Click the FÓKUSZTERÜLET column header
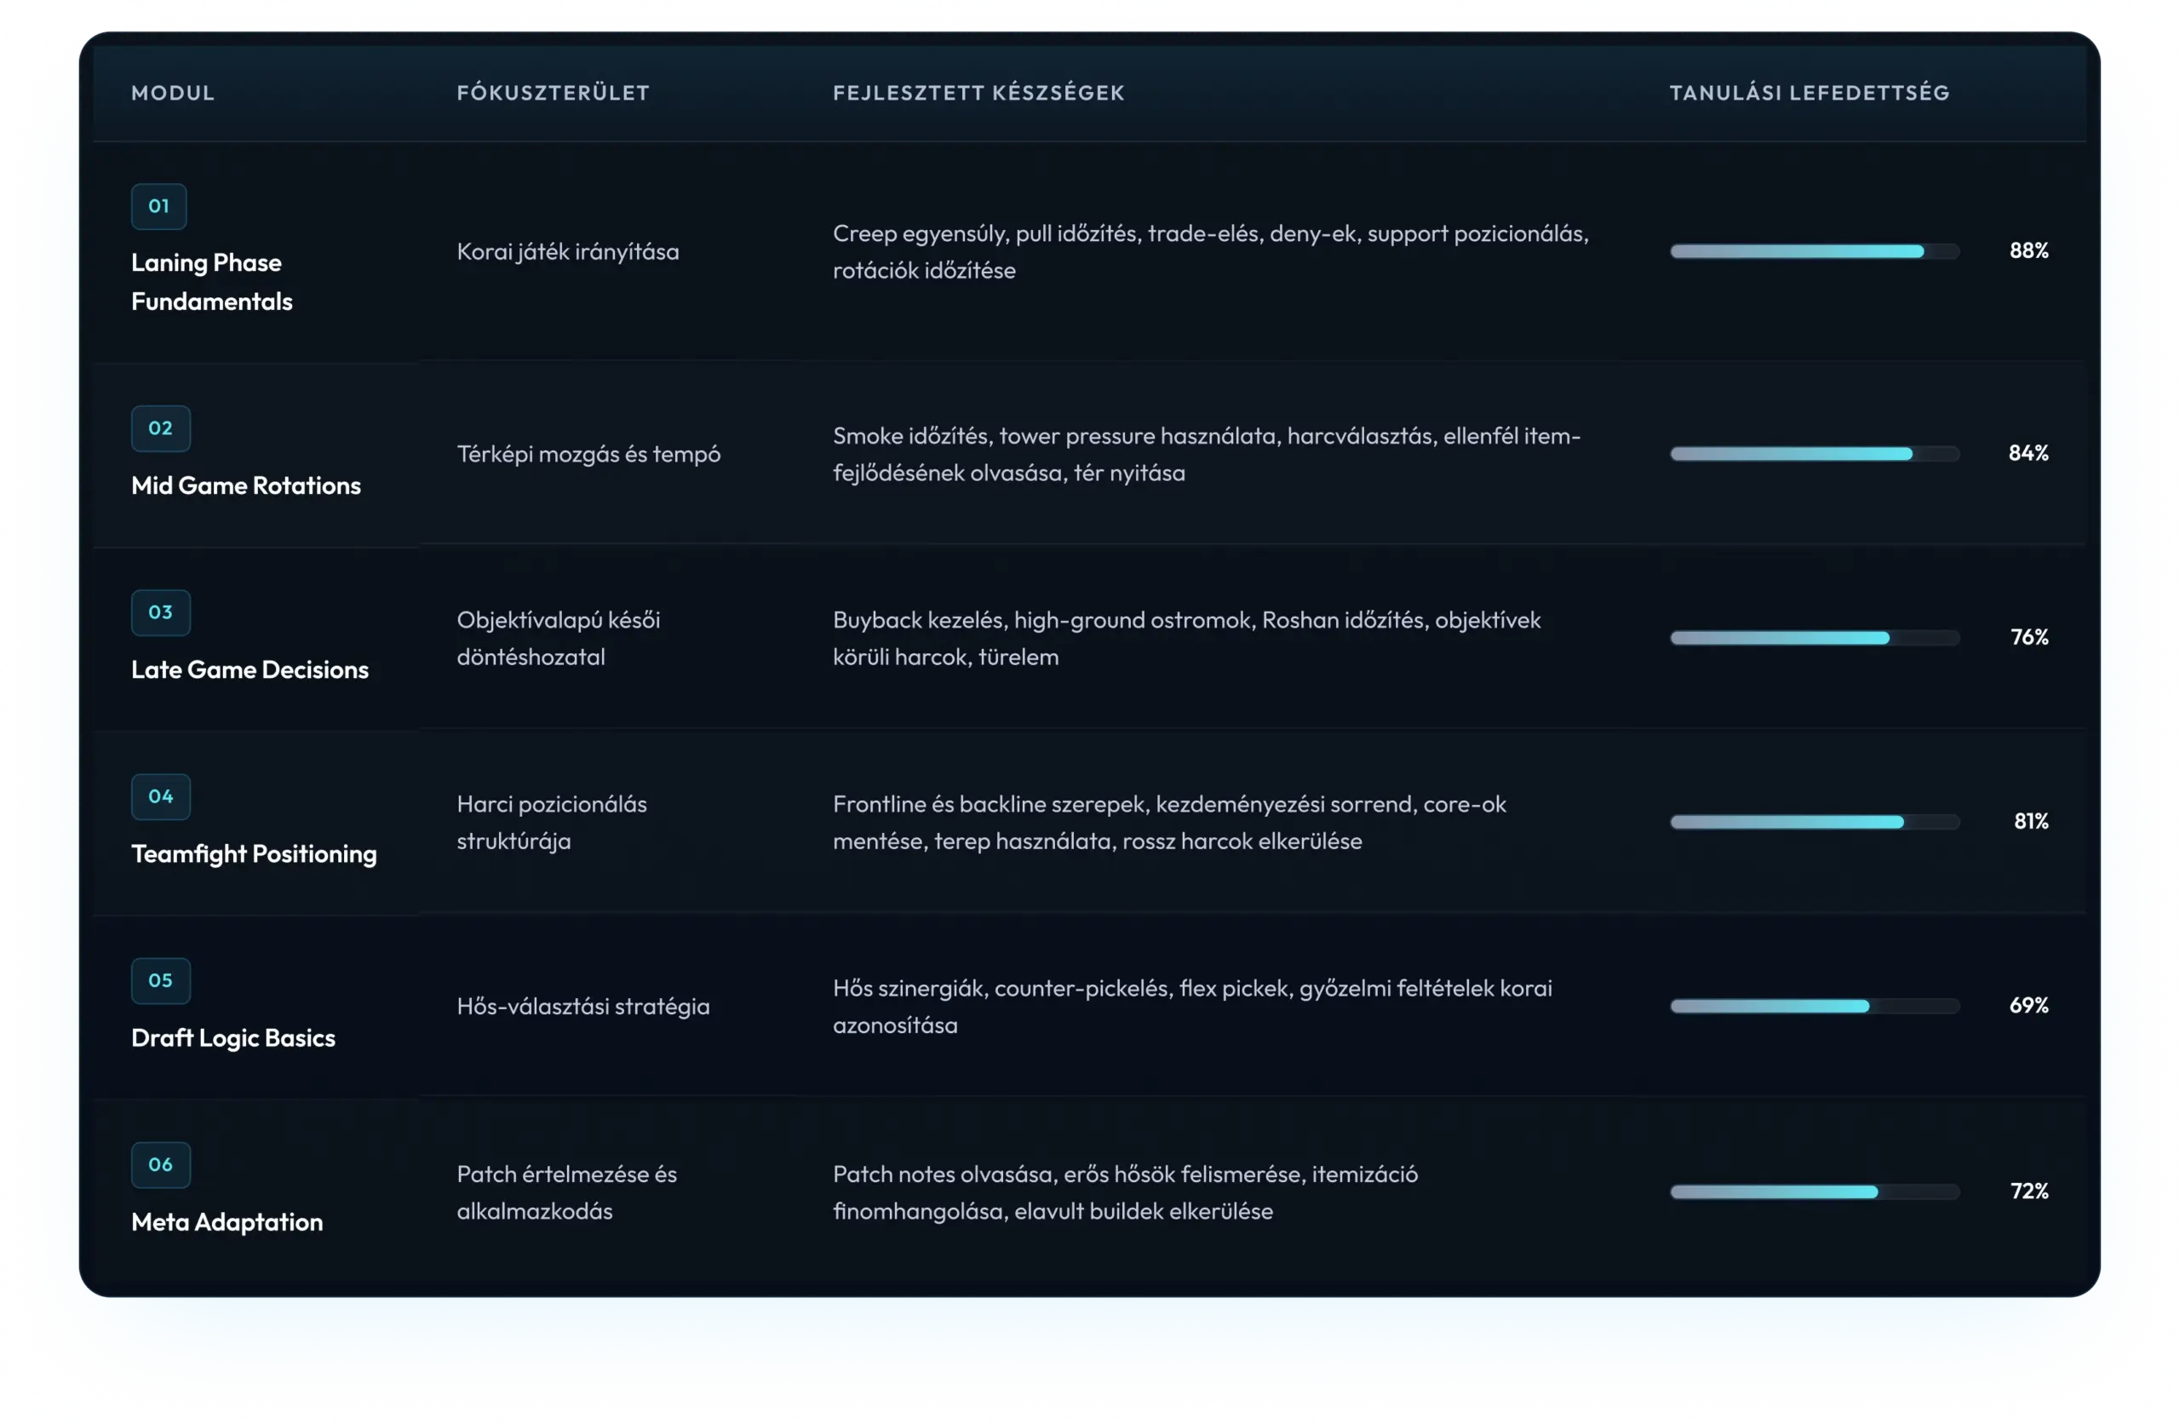Viewport: 2180px width, 1424px height. [554, 93]
